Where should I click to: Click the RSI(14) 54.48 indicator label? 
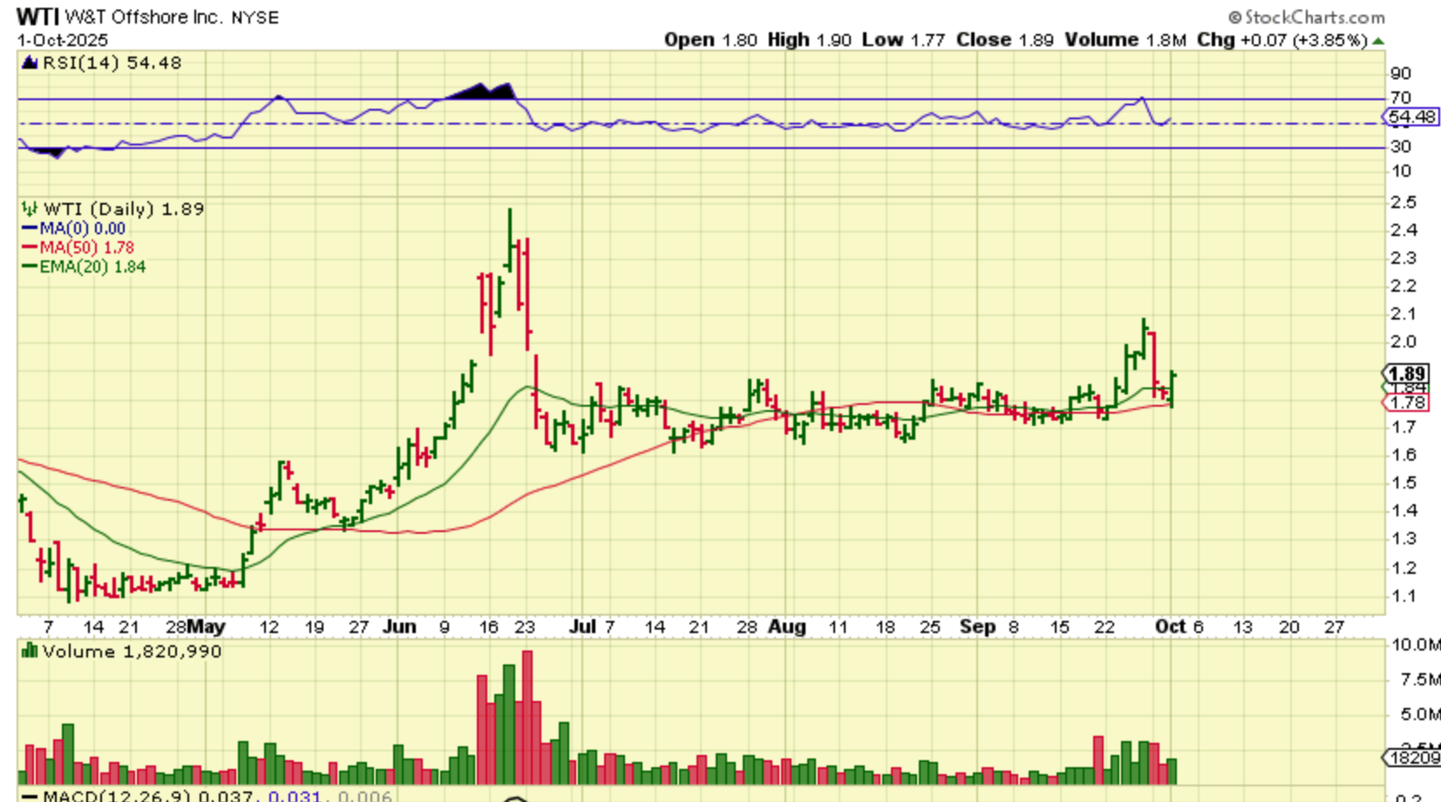(x=112, y=63)
